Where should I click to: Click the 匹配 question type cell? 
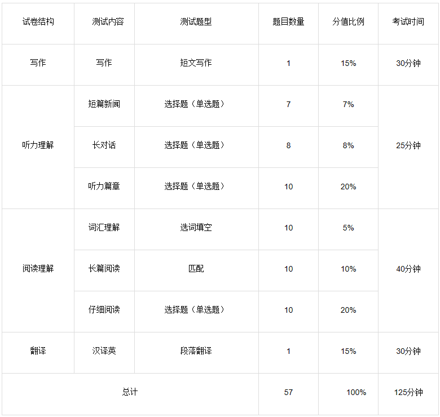[x=196, y=270]
